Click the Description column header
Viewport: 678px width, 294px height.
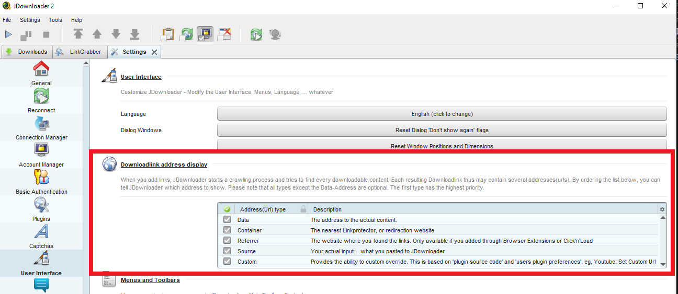[327, 209]
